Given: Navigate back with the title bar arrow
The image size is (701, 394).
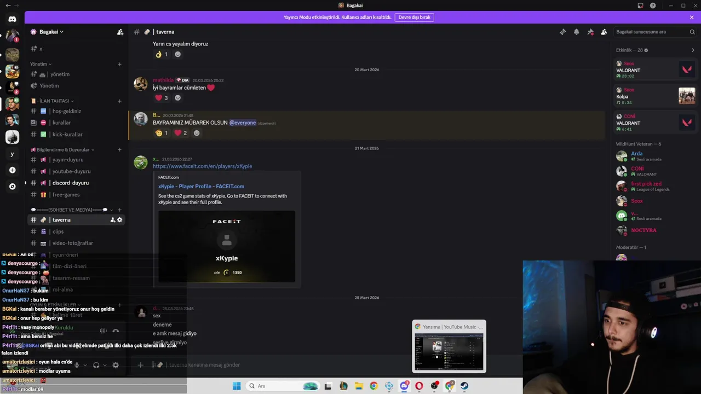Looking at the screenshot, I should (x=8, y=5).
